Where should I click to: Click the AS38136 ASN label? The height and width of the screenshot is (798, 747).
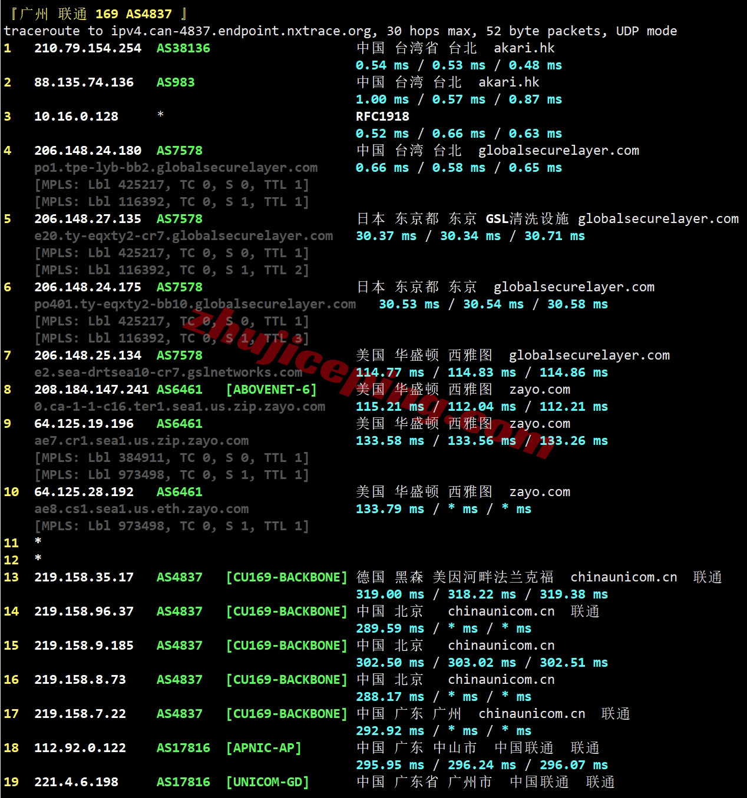click(x=183, y=48)
